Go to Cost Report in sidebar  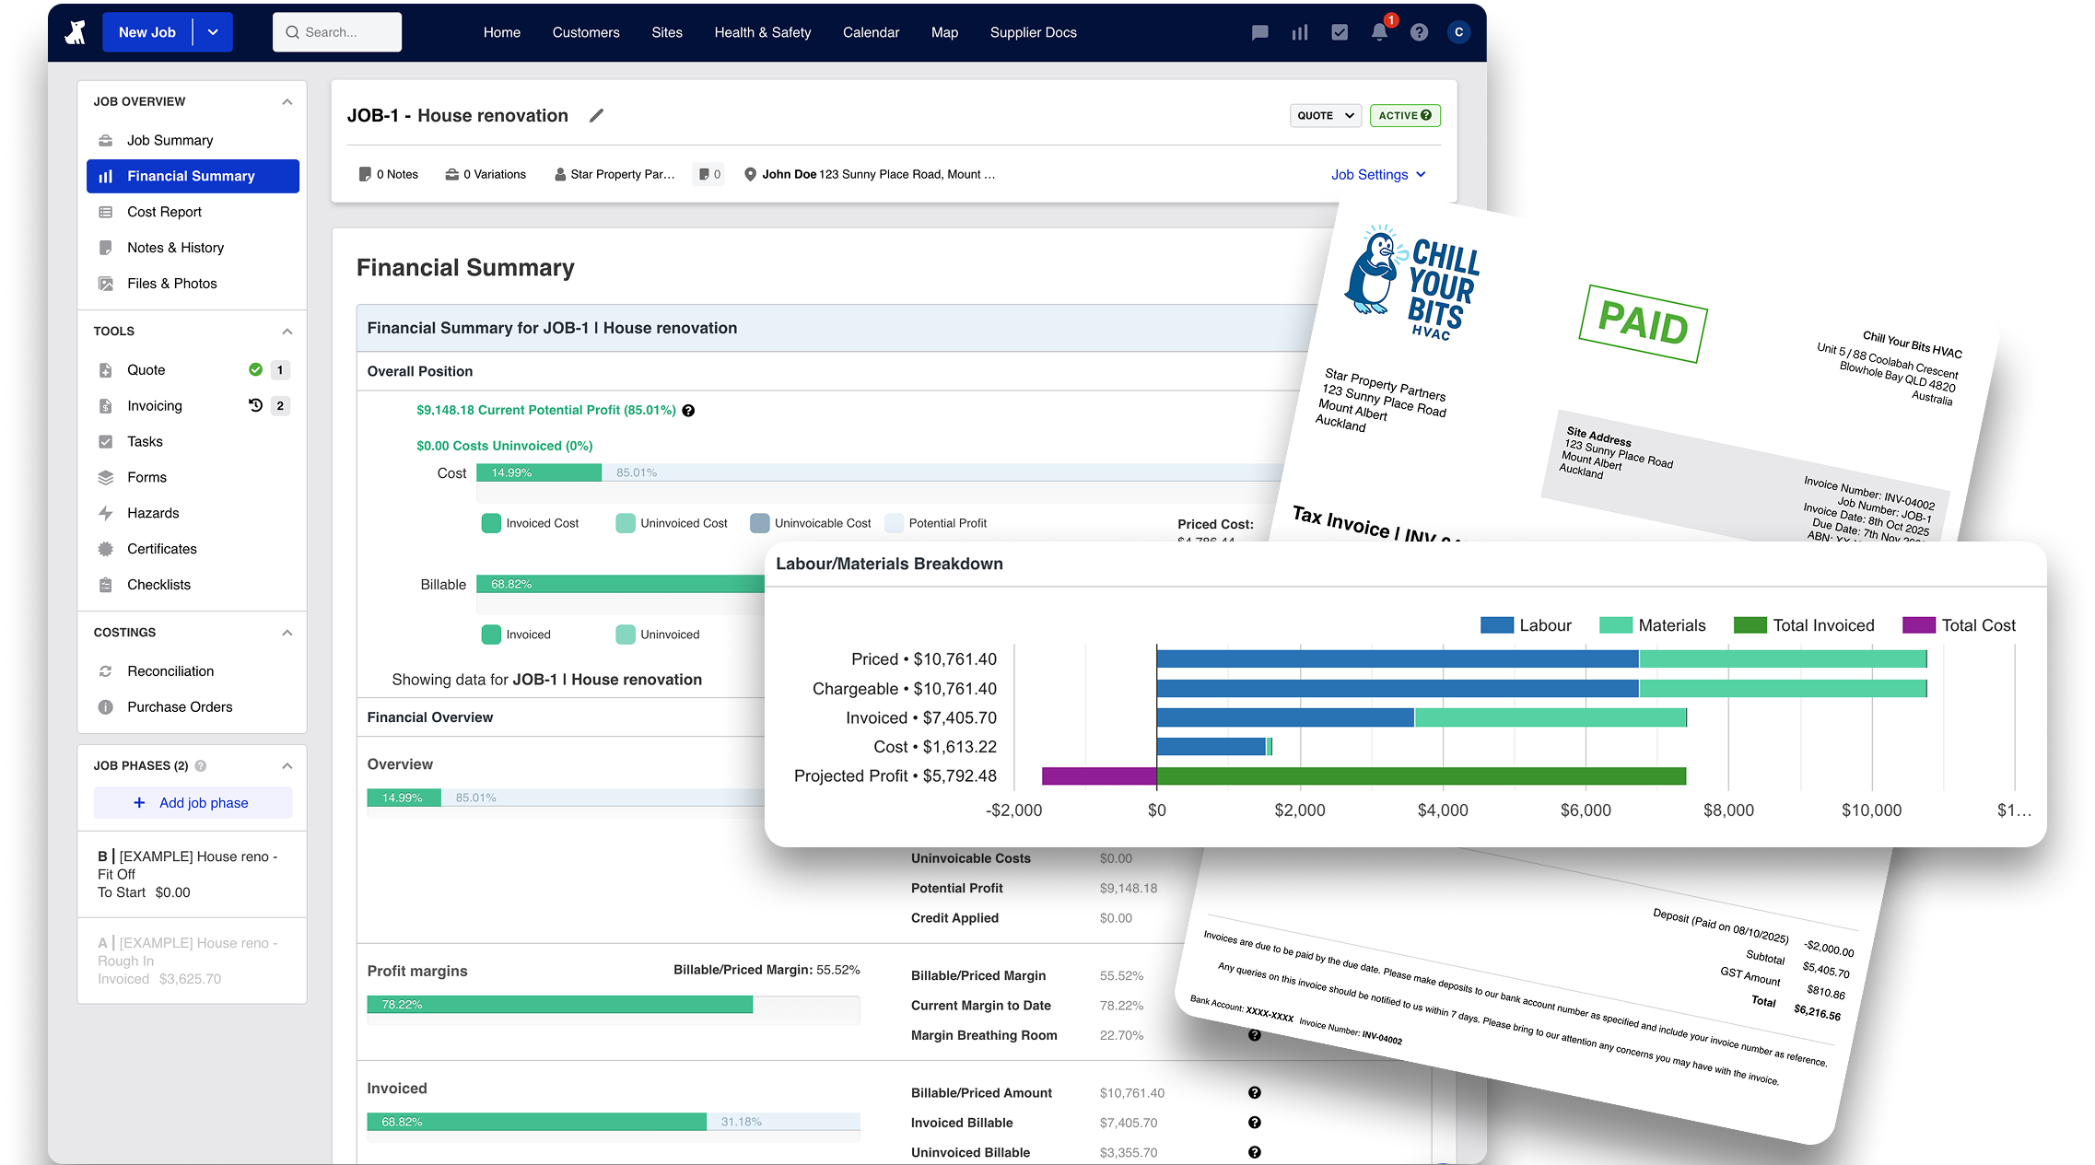click(x=164, y=212)
